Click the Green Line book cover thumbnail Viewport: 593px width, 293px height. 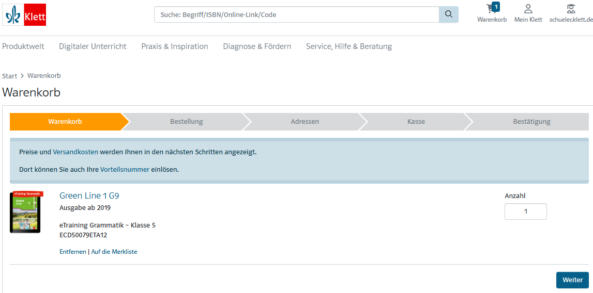point(26,212)
